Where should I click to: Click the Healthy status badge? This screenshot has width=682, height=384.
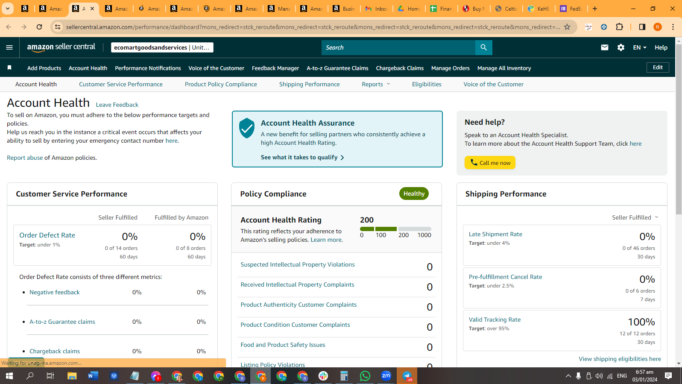(x=414, y=193)
